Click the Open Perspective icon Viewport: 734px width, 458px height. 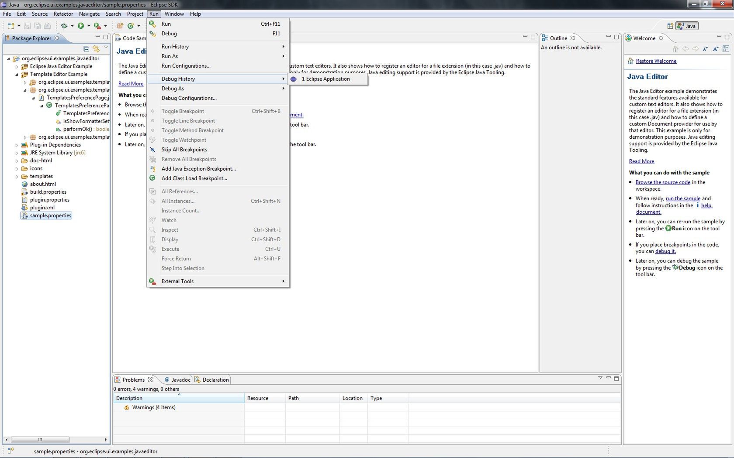click(670, 26)
